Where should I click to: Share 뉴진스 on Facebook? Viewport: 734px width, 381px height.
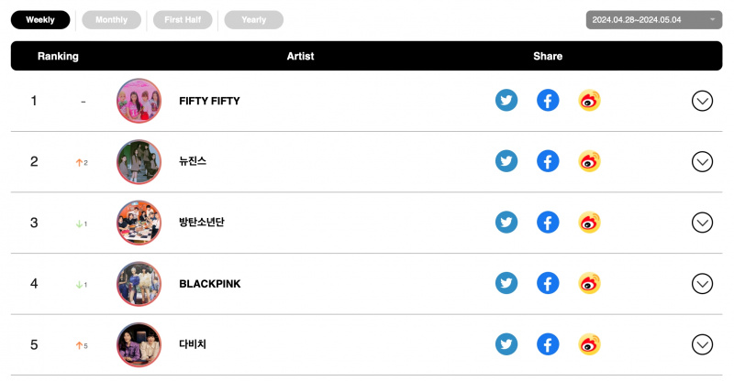pos(548,161)
